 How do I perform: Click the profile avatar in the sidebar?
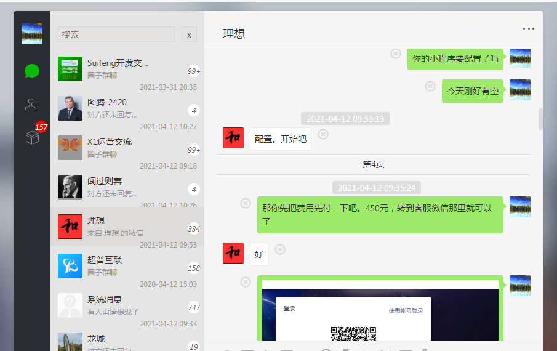point(32,33)
